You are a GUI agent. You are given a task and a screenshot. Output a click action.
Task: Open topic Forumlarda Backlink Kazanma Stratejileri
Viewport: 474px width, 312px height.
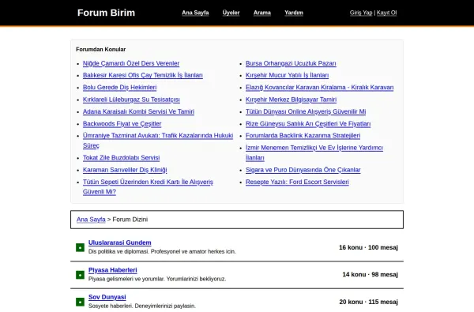point(303,135)
